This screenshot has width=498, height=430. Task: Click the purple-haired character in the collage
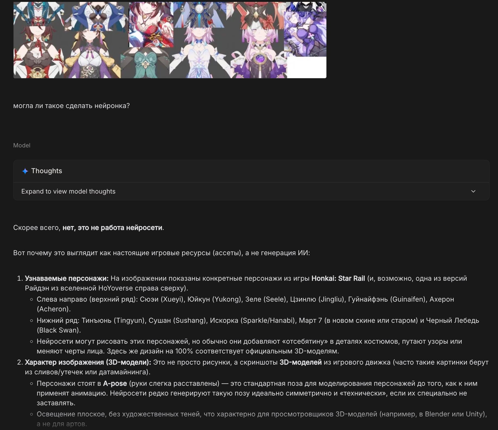click(x=305, y=30)
